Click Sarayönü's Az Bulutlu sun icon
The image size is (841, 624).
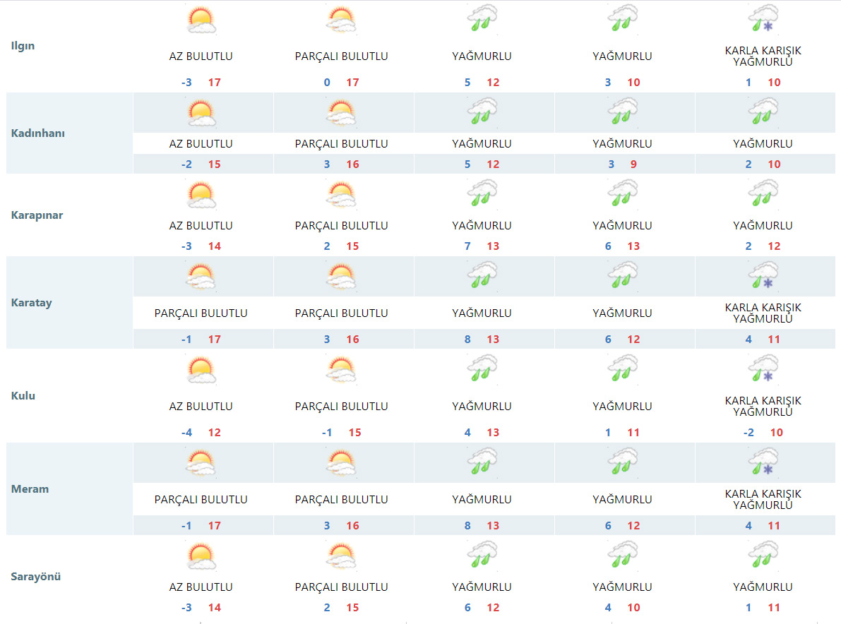(x=201, y=556)
